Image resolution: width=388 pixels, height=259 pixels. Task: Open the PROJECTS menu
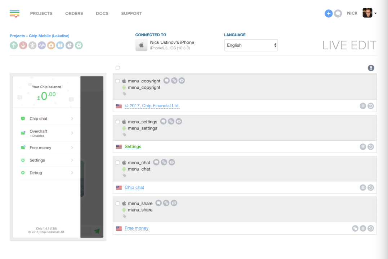click(x=41, y=14)
